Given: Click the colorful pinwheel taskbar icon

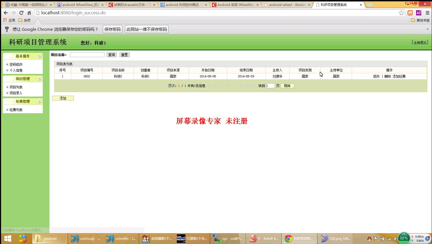Looking at the screenshot, I should [x=23, y=239].
